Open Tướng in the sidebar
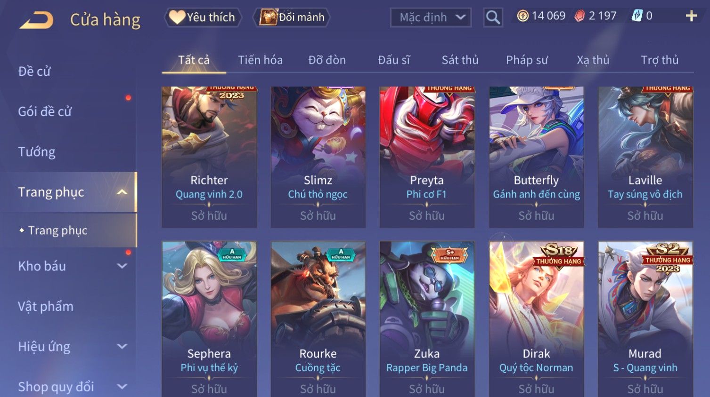This screenshot has width=710, height=397. [x=37, y=152]
